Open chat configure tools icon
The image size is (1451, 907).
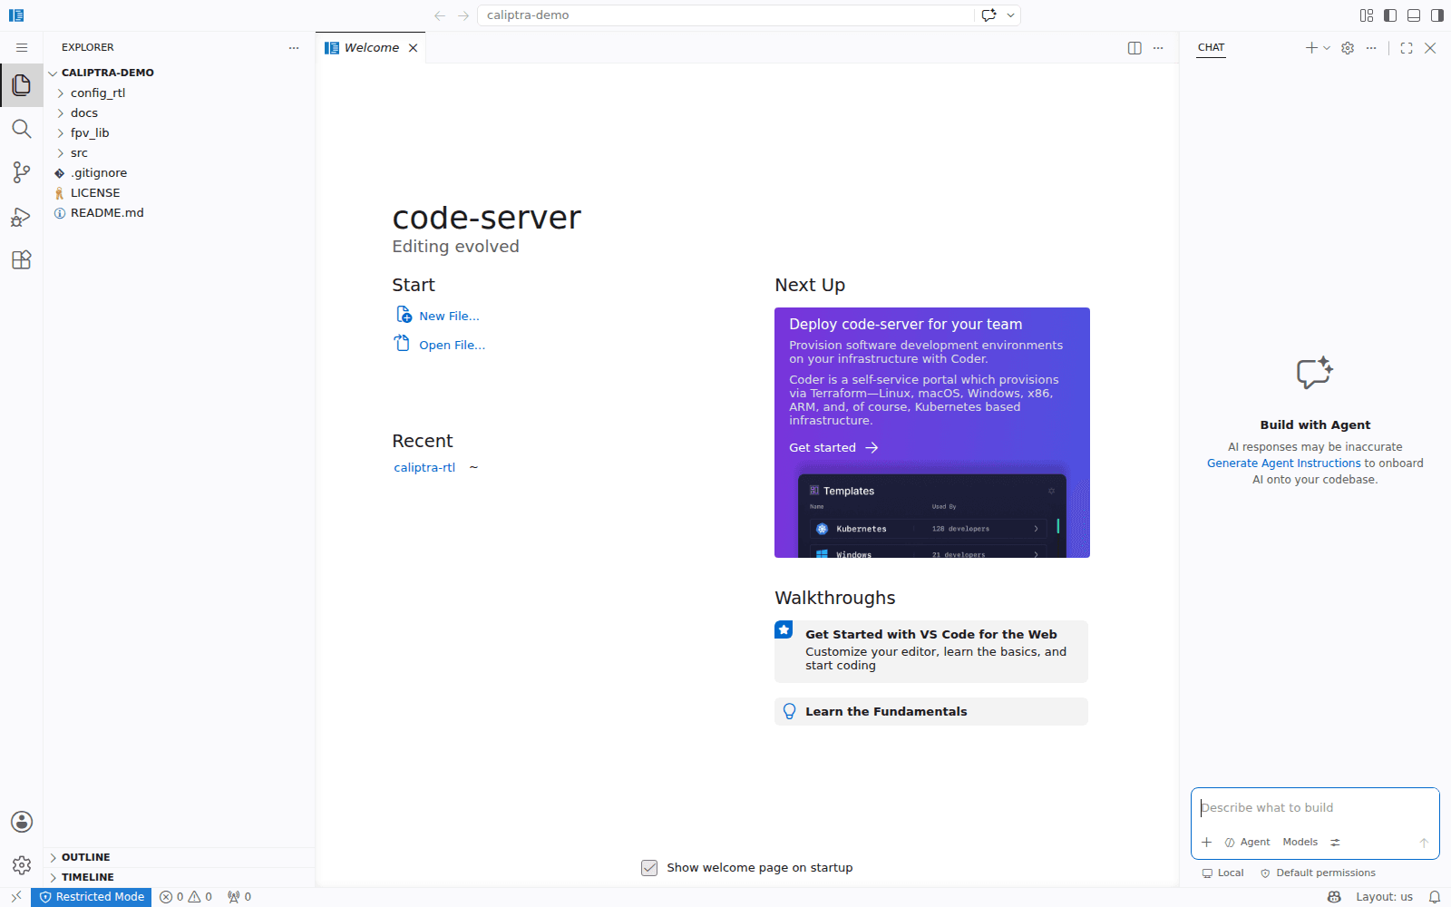click(x=1335, y=843)
